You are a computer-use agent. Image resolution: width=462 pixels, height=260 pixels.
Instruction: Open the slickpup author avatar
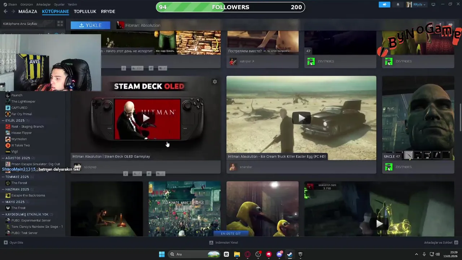coord(77,167)
